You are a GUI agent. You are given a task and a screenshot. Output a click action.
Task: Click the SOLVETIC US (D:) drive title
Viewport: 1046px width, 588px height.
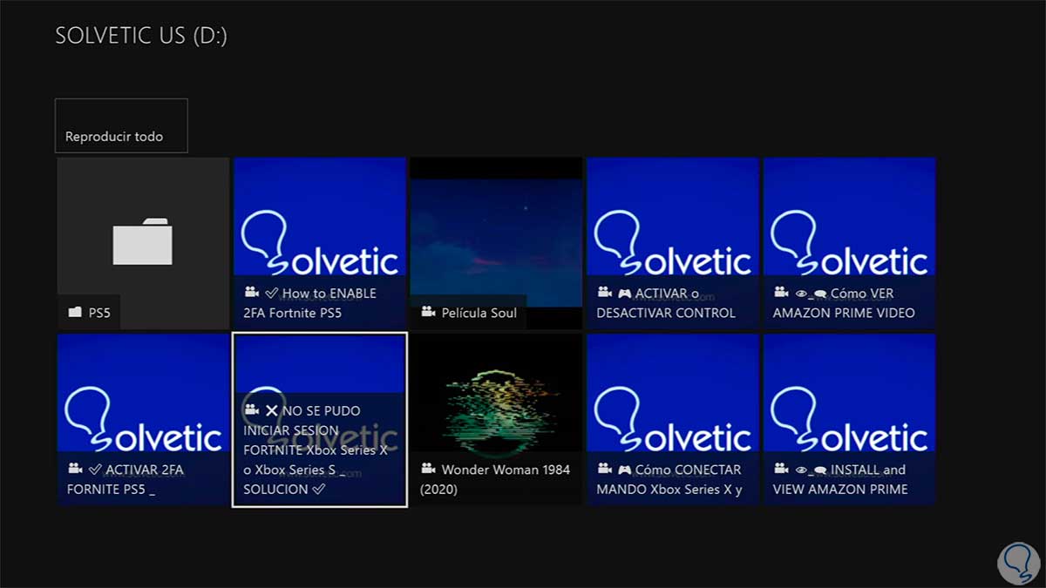coord(141,36)
